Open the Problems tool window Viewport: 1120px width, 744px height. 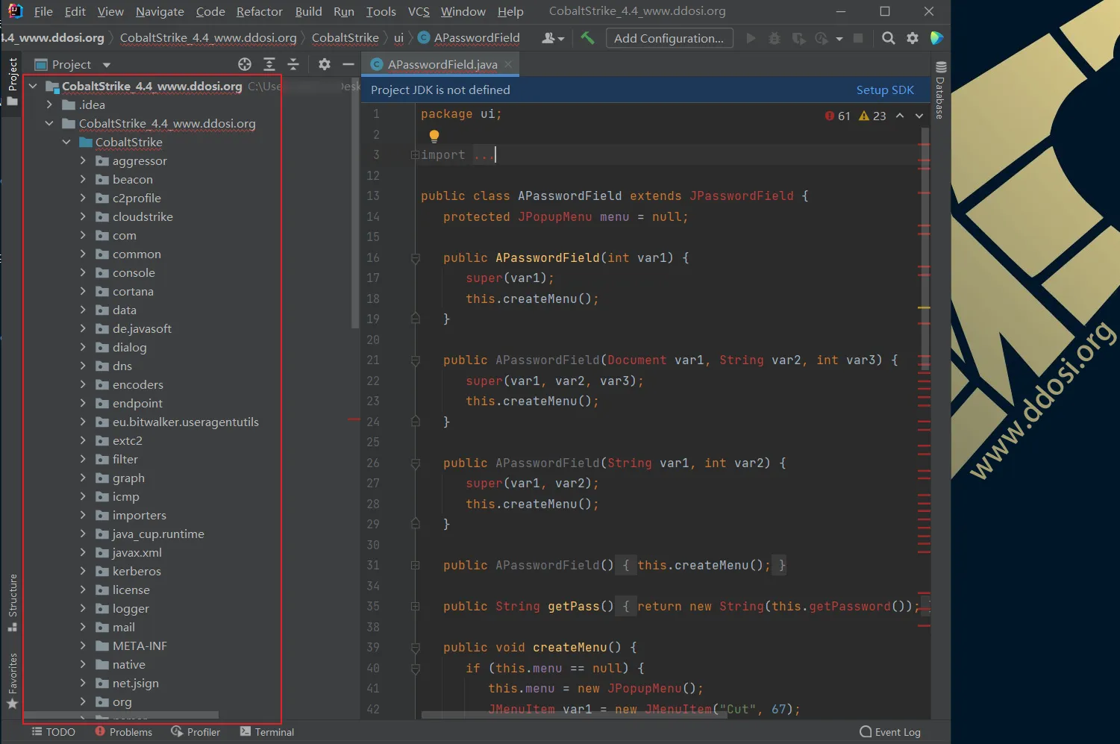click(x=124, y=732)
